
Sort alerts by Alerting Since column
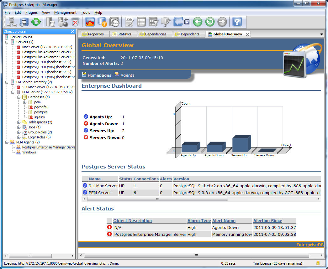coord(267,220)
